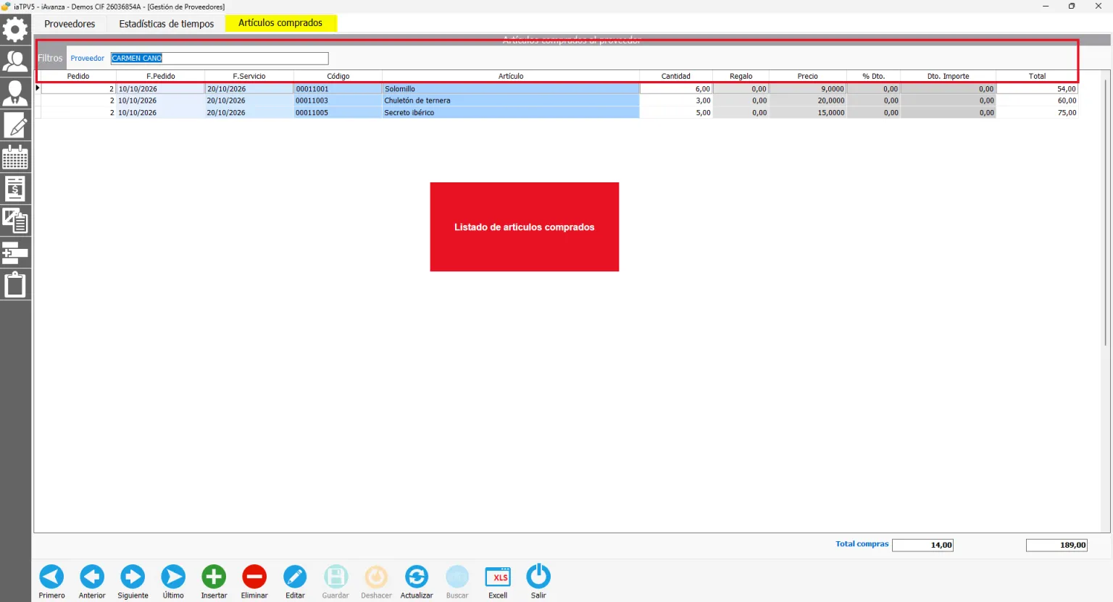Go to first record with Primero
The height and width of the screenshot is (602, 1113).
point(51,582)
